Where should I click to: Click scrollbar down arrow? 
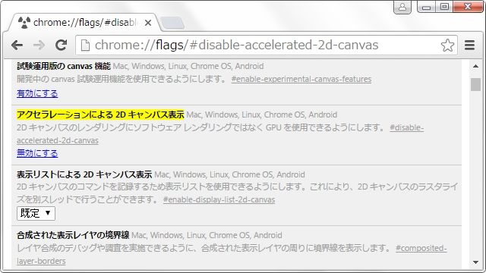click(475, 262)
